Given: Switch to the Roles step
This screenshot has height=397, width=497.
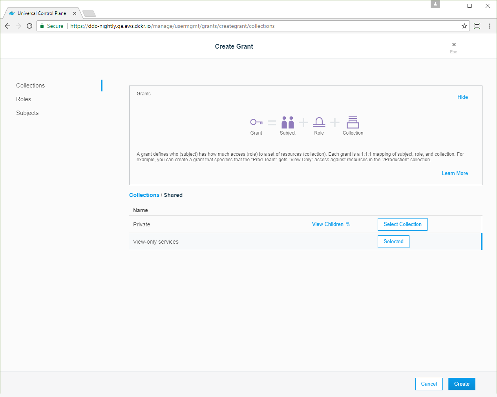Looking at the screenshot, I should click(24, 99).
